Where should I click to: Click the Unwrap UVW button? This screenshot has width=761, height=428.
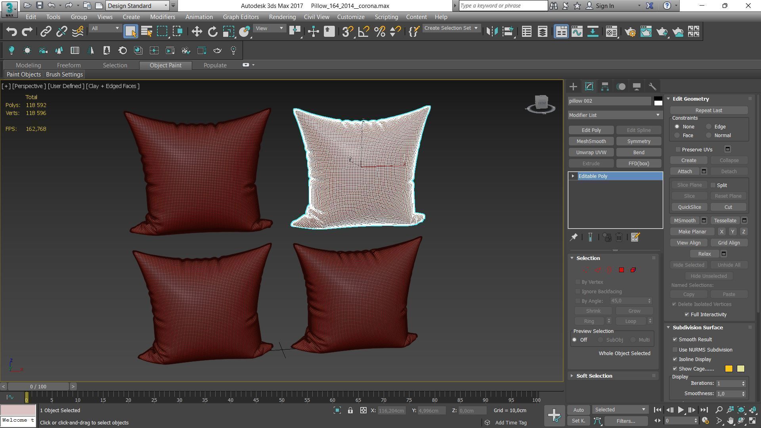591,153
